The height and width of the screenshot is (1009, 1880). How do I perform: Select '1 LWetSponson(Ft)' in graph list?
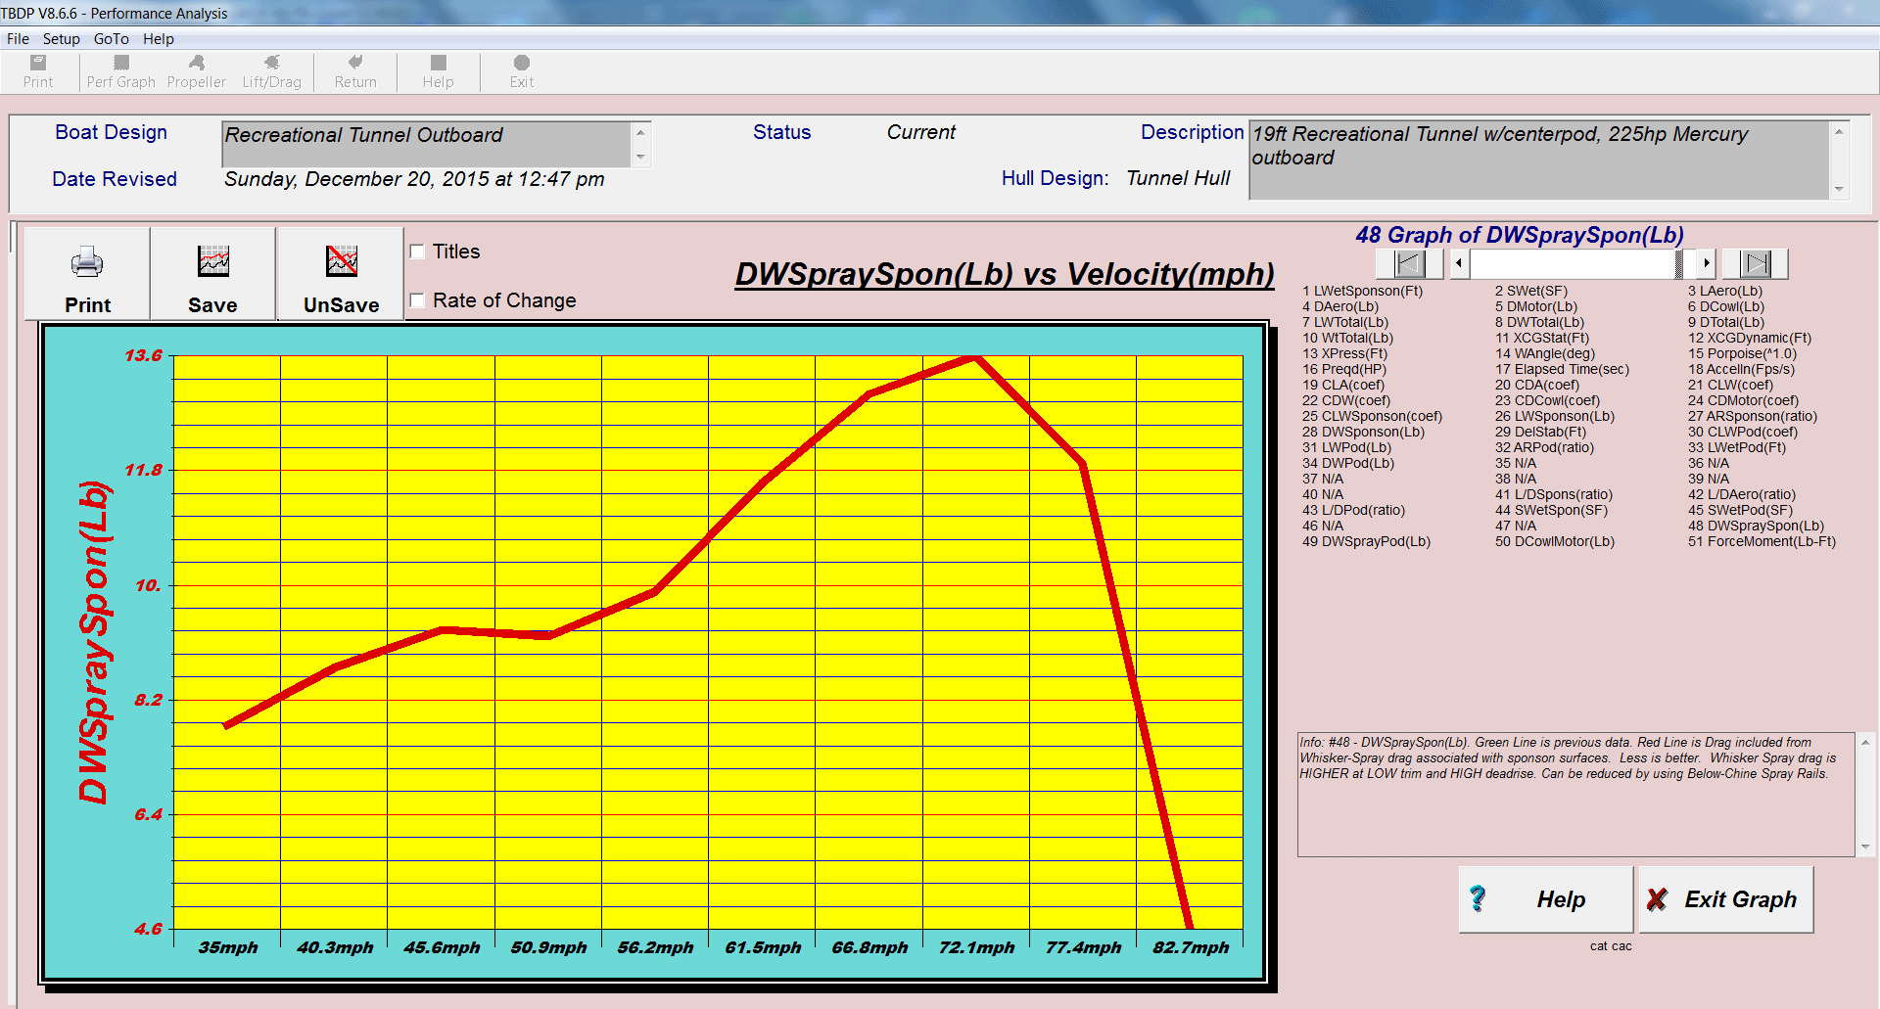(1362, 291)
